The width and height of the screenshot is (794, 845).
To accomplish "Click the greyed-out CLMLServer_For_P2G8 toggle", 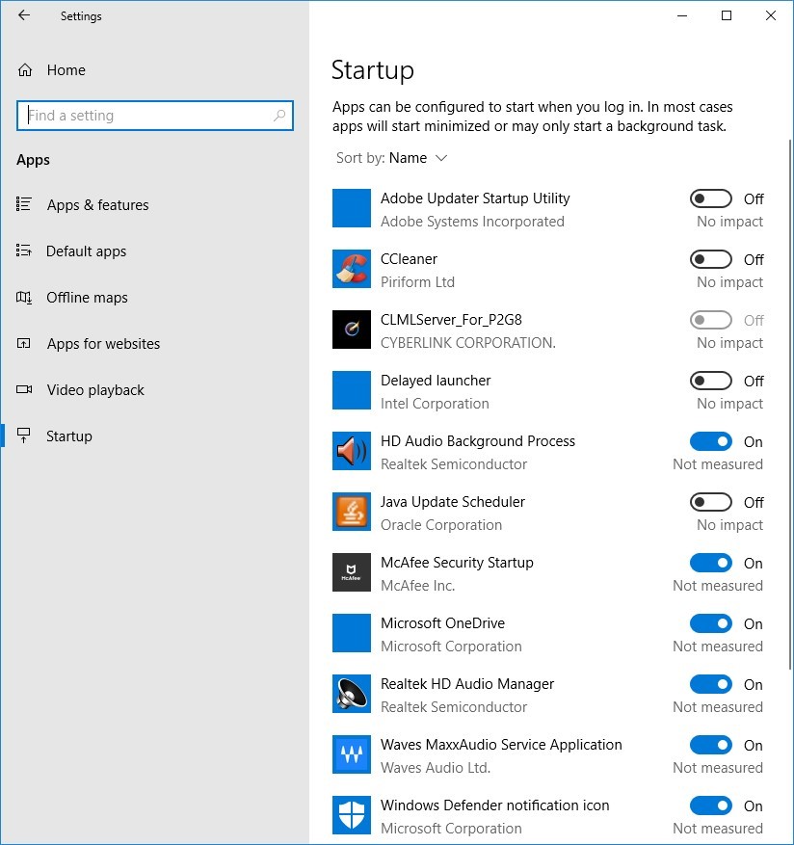I will tap(711, 320).
